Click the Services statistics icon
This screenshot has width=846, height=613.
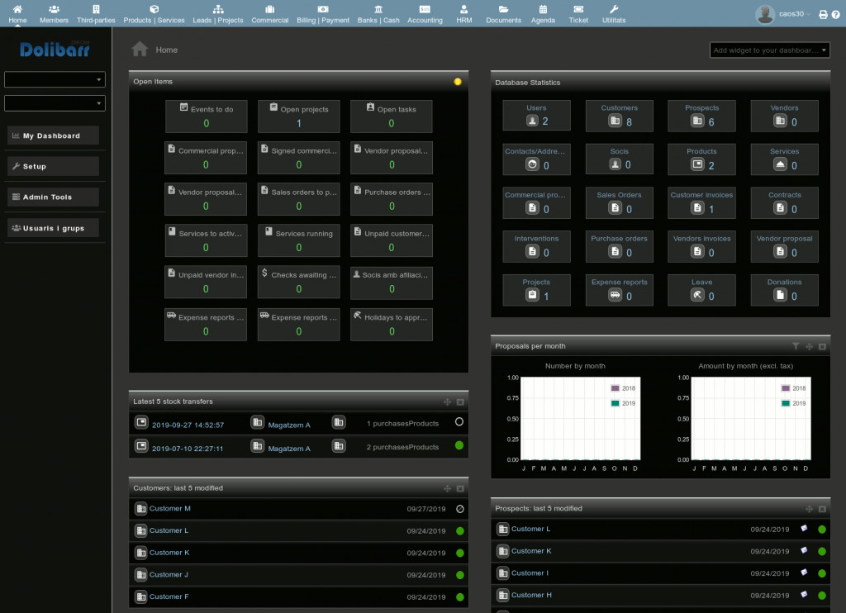pyautogui.click(x=780, y=164)
